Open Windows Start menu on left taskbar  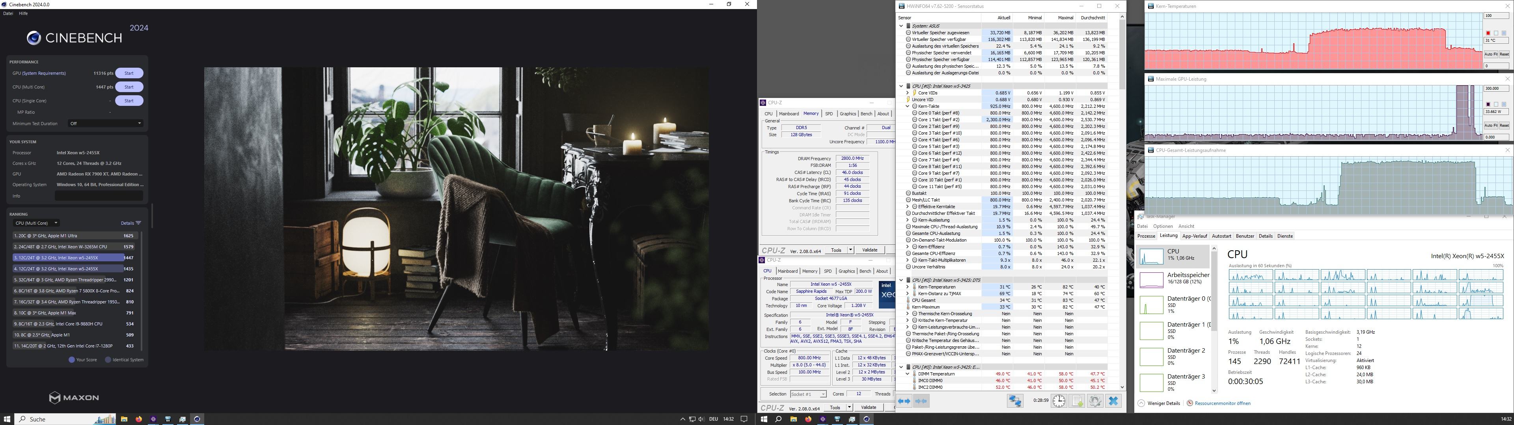tap(7, 419)
